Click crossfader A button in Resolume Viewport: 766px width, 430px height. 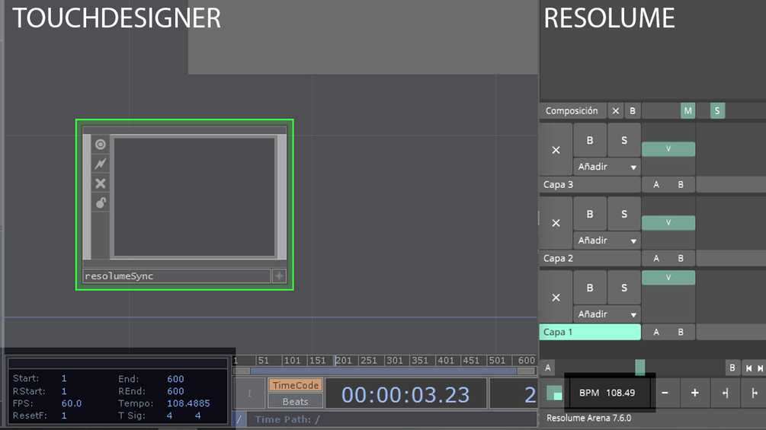tap(547, 368)
